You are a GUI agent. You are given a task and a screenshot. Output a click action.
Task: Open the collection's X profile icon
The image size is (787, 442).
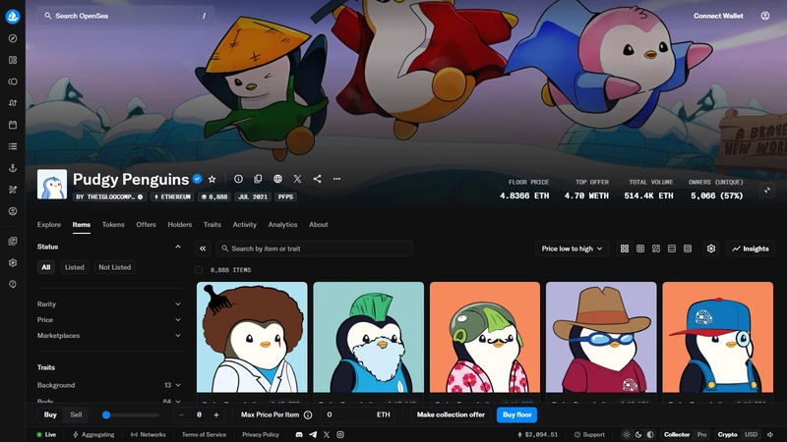click(x=297, y=179)
